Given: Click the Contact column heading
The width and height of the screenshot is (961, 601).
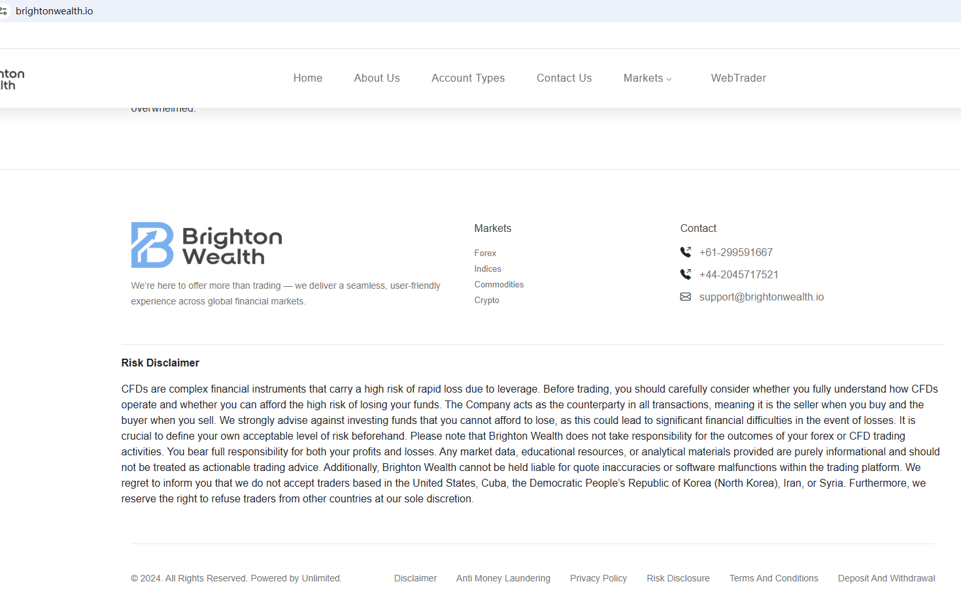Looking at the screenshot, I should pyautogui.click(x=698, y=228).
